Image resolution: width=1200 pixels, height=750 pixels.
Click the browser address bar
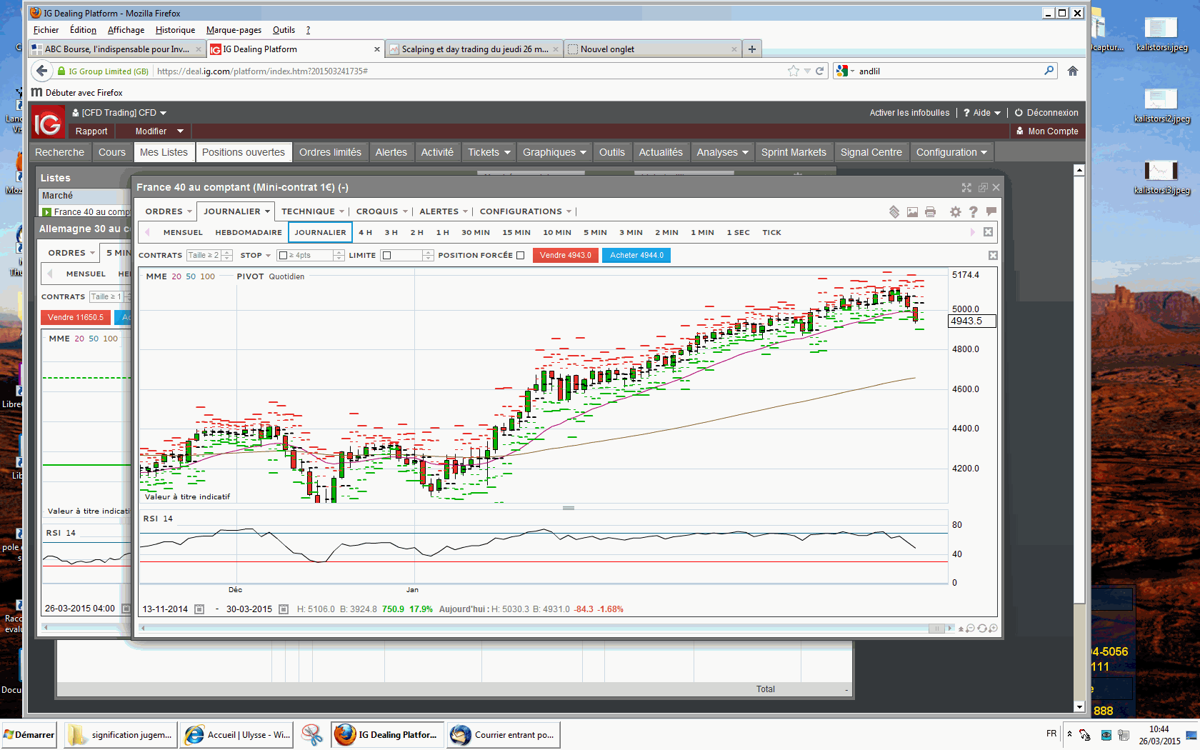coord(471,71)
